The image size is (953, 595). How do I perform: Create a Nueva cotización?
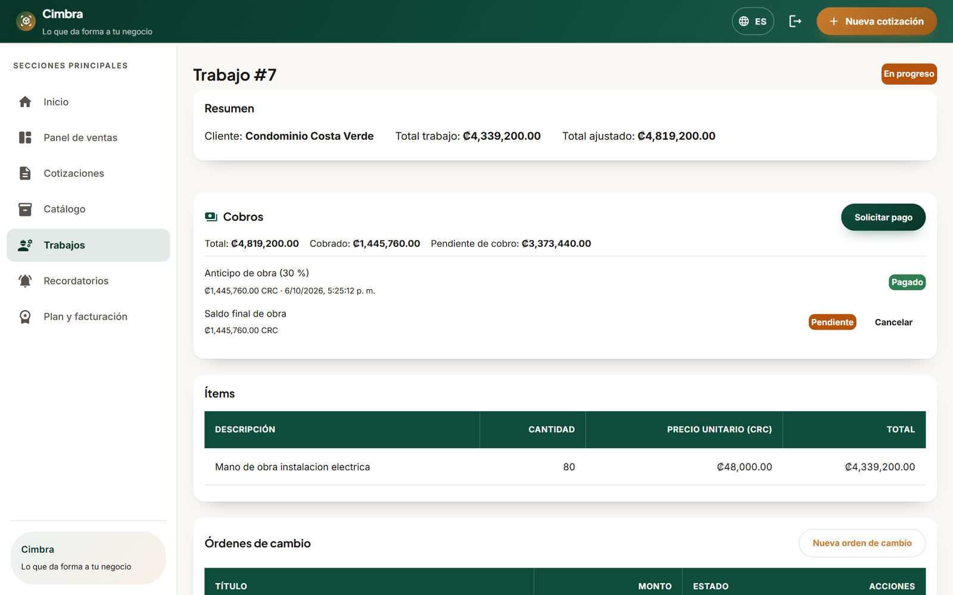876,21
